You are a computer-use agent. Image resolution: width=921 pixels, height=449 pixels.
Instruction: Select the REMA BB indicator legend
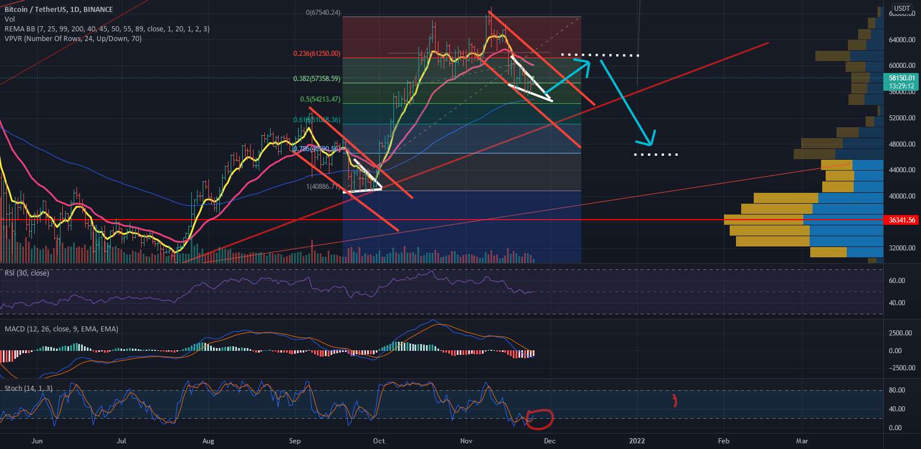[x=107, y=29]
